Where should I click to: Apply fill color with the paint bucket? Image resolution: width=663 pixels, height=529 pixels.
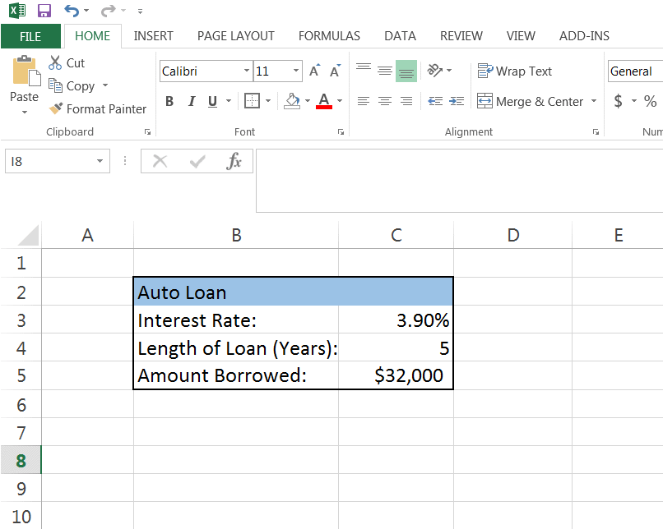[x=292, y=101]
